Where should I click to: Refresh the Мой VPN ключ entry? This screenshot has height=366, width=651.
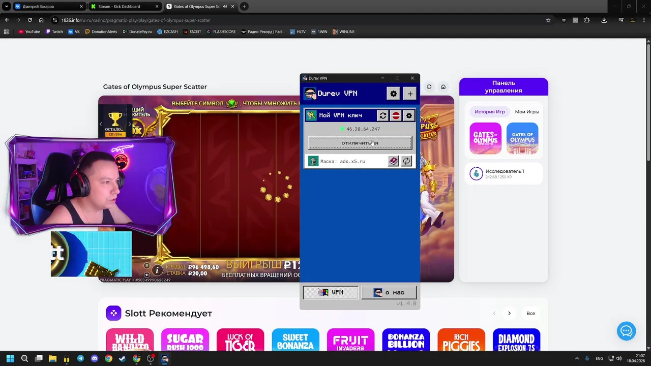tap(383, 115)
